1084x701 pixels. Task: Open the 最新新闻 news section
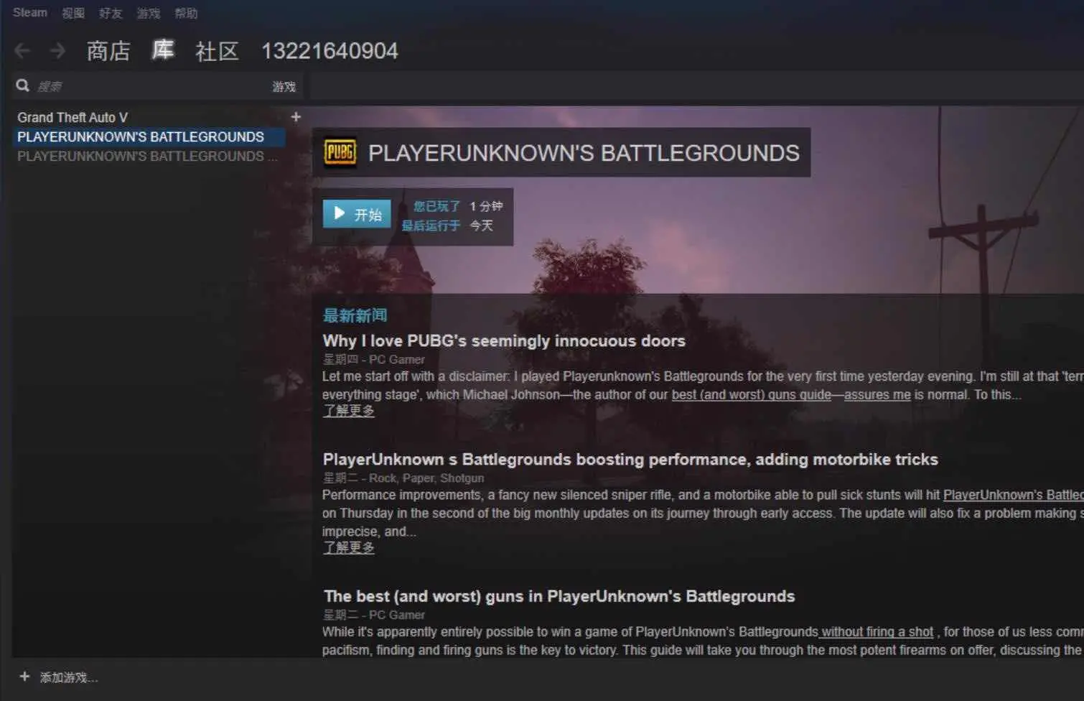355,315
